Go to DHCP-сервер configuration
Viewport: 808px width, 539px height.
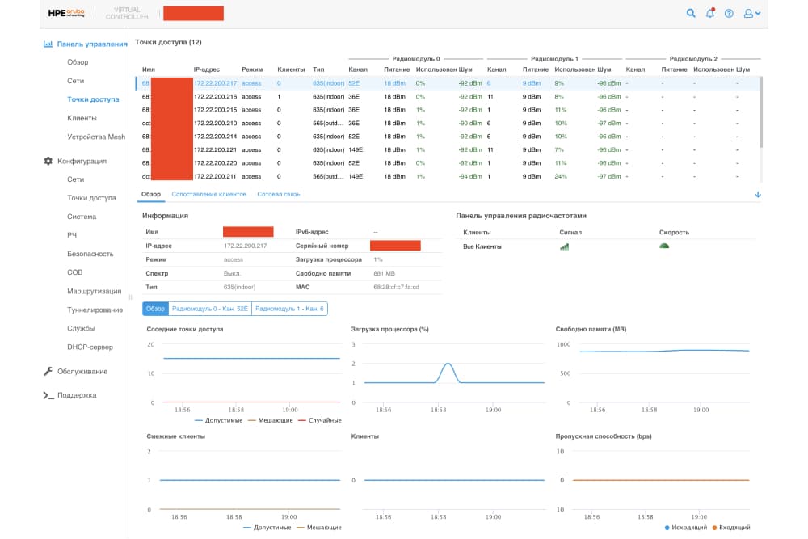pos(90,347)
